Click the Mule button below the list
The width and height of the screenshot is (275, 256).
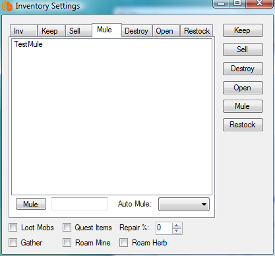[31, 204]
